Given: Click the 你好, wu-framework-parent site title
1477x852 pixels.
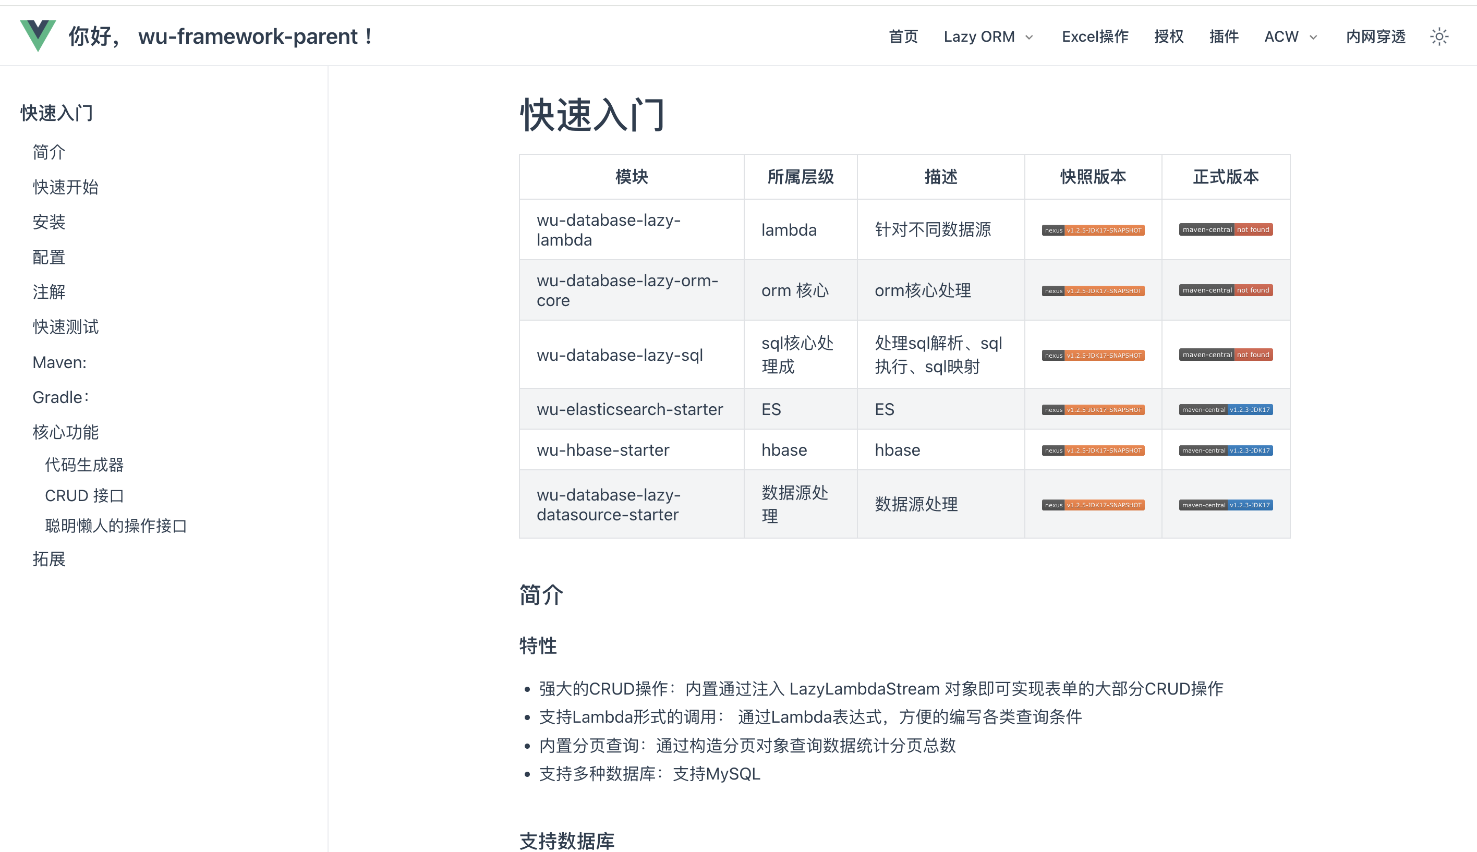Looking at the screenshot, I should [x=221, y=36].
